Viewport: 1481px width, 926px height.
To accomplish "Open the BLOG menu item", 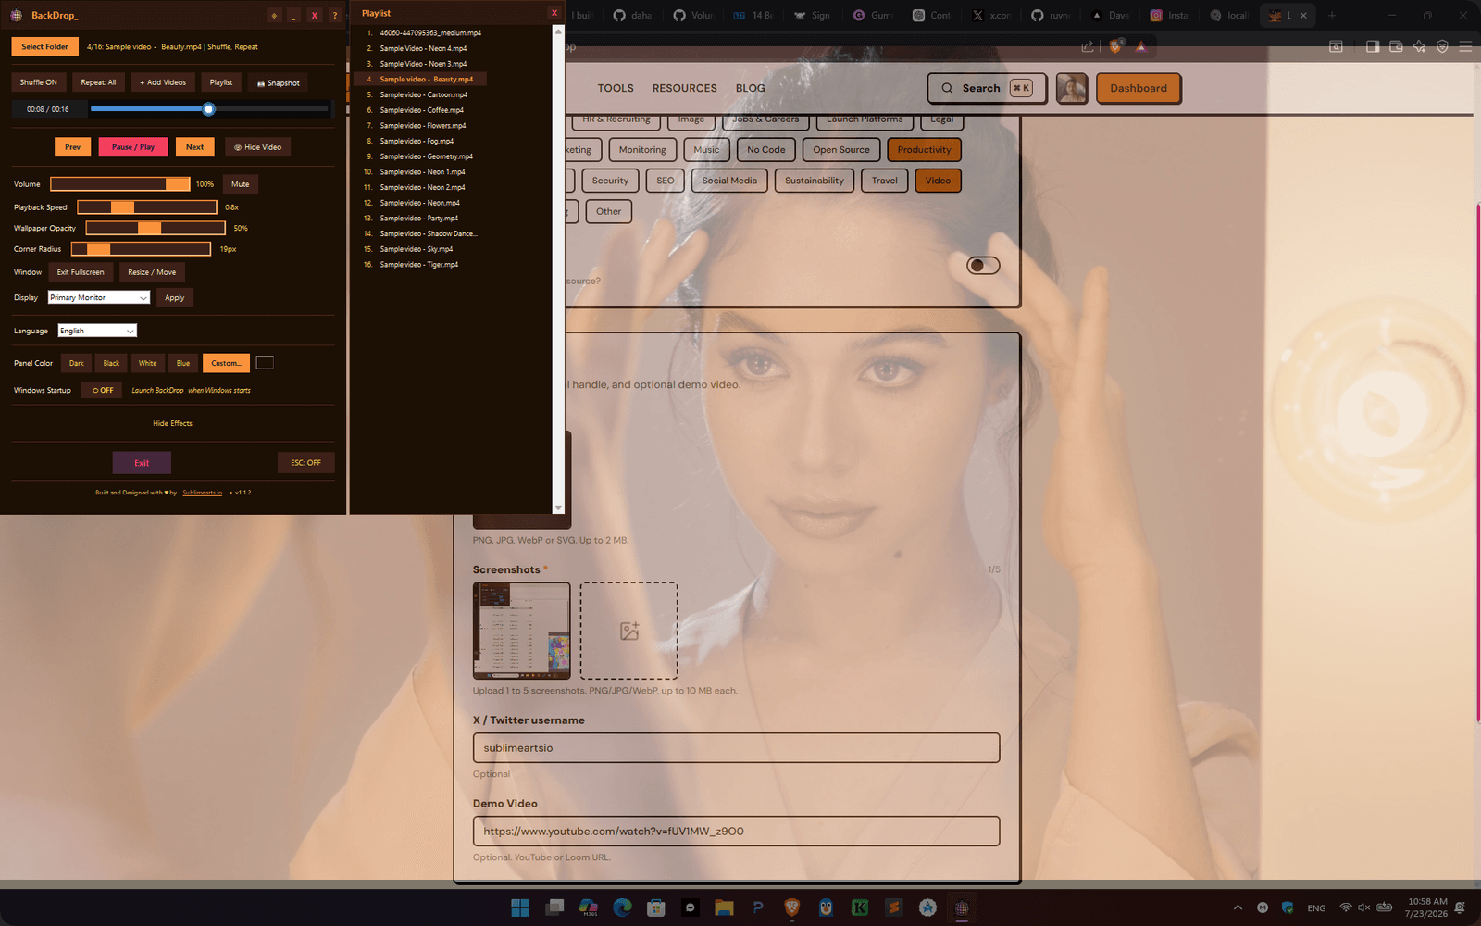I will (750, 88).
